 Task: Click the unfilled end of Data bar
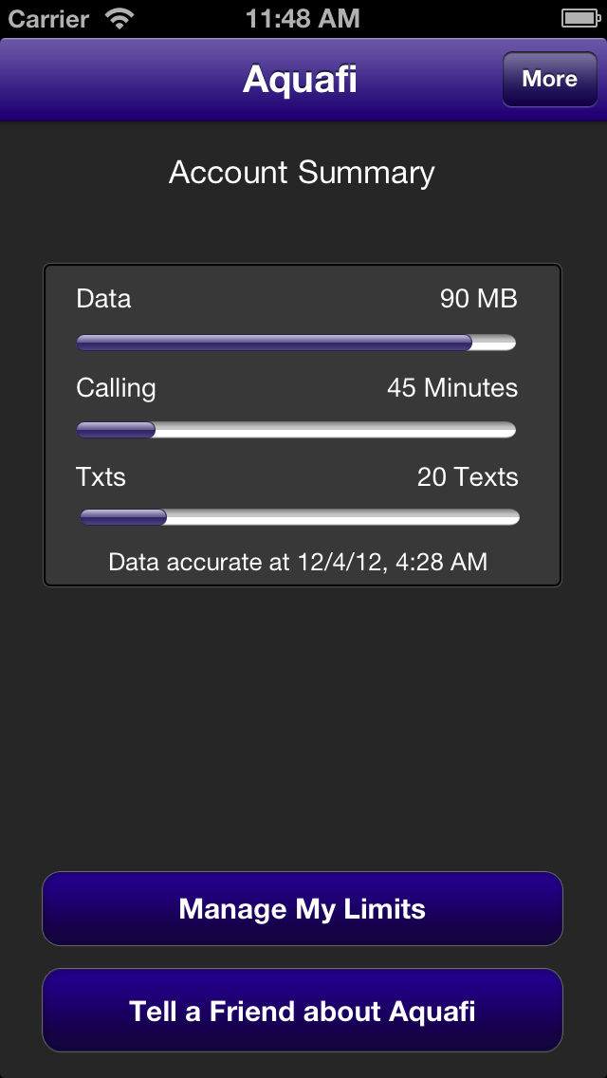click(x=494, y=343)
